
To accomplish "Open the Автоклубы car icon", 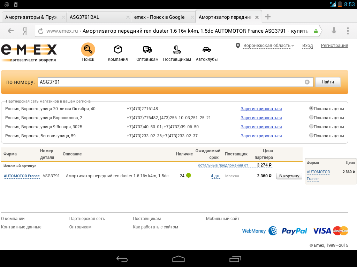I will pos(206,49).
